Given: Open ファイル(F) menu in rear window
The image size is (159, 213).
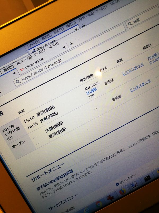Looking at the screenshot, I should 33,44.
